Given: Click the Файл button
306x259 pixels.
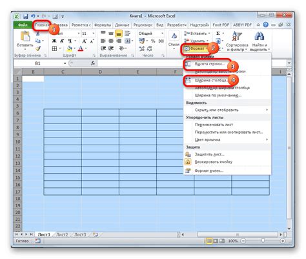Looking at the screenshot, I should click(x=23, y=25).
